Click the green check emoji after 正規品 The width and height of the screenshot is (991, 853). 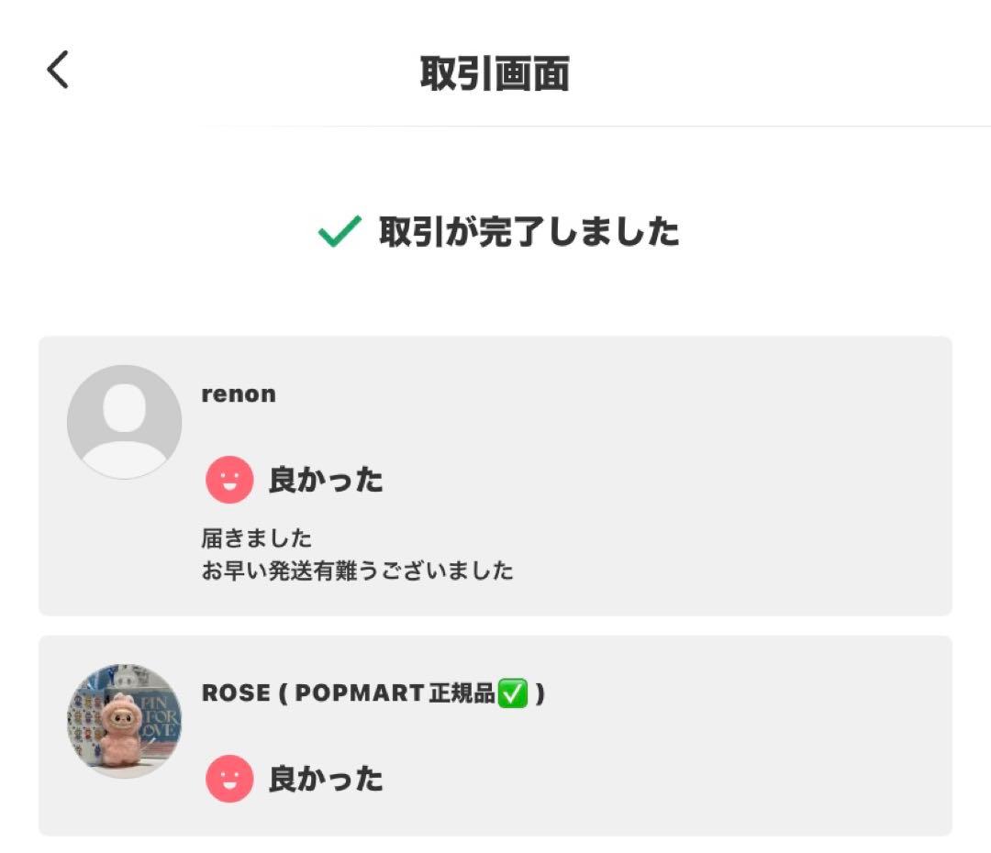tap(513, 693)
